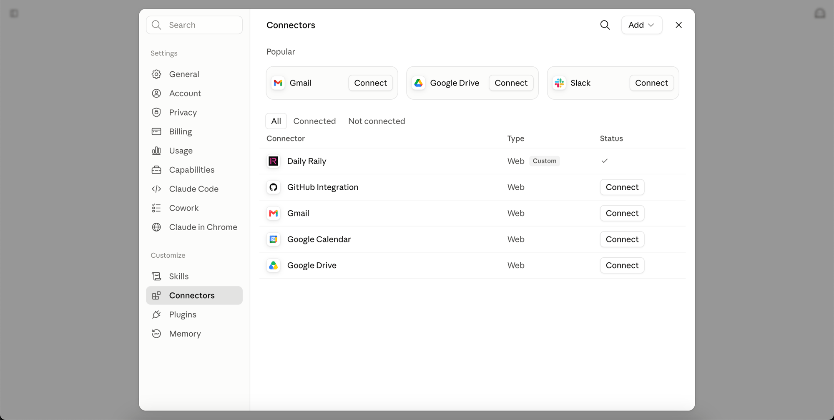Viewport: 834px width, 420px height.
Task: Select Connectors in the sidebar
Action: (194, 295)
